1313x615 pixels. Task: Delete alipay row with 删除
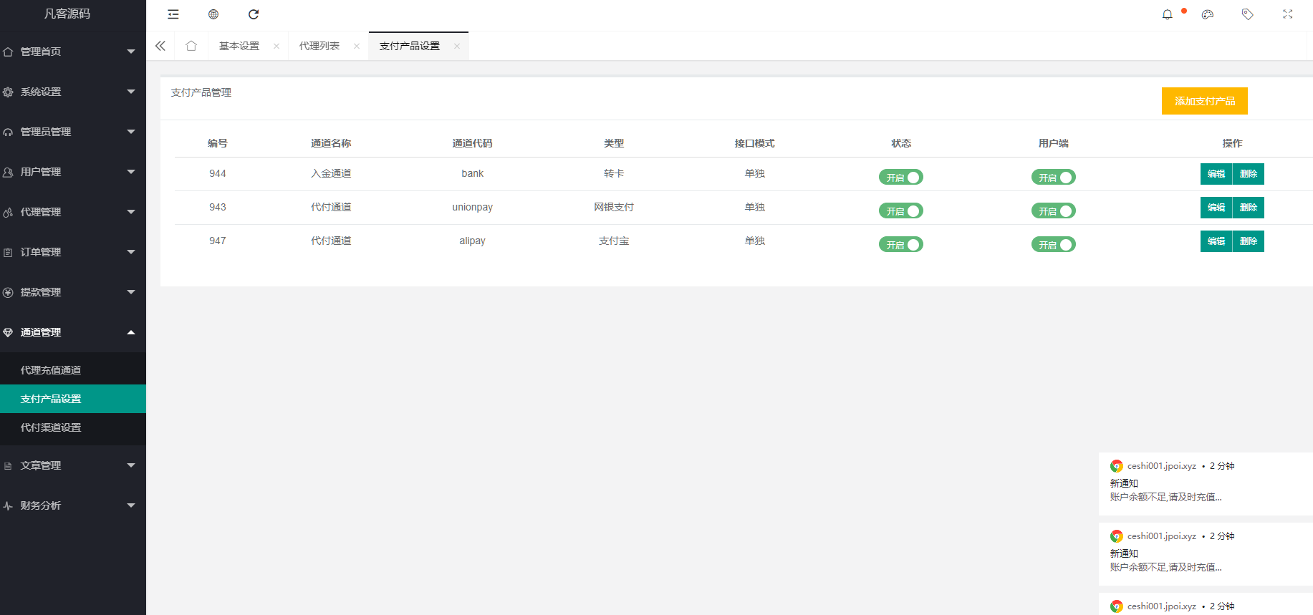[x=1249, y=241]
